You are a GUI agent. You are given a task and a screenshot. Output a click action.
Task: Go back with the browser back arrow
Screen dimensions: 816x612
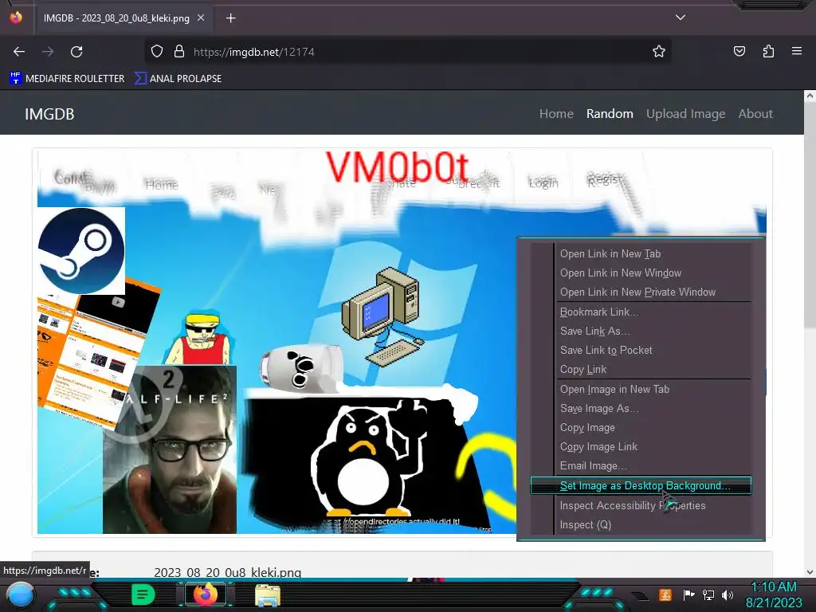point(19,52)
